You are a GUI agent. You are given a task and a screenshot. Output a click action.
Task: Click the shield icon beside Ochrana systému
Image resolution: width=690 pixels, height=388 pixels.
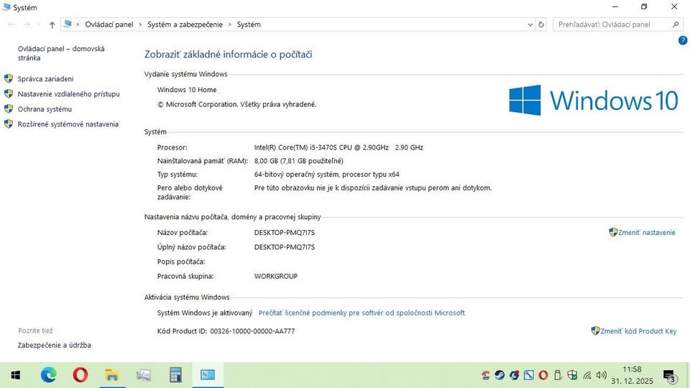pyautogui.click(x=9, y=108)
